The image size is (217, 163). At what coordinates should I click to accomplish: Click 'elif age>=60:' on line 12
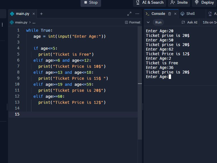(49, 96)
